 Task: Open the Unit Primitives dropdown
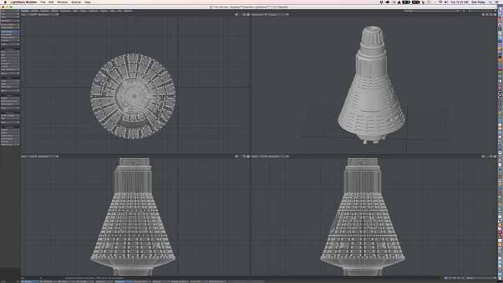[10, 69]
